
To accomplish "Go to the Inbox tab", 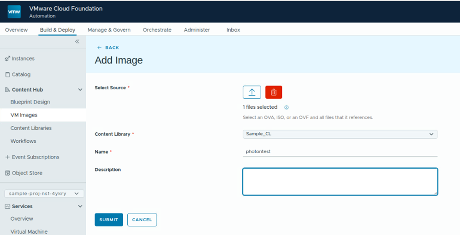I will (x=233, y=30).
